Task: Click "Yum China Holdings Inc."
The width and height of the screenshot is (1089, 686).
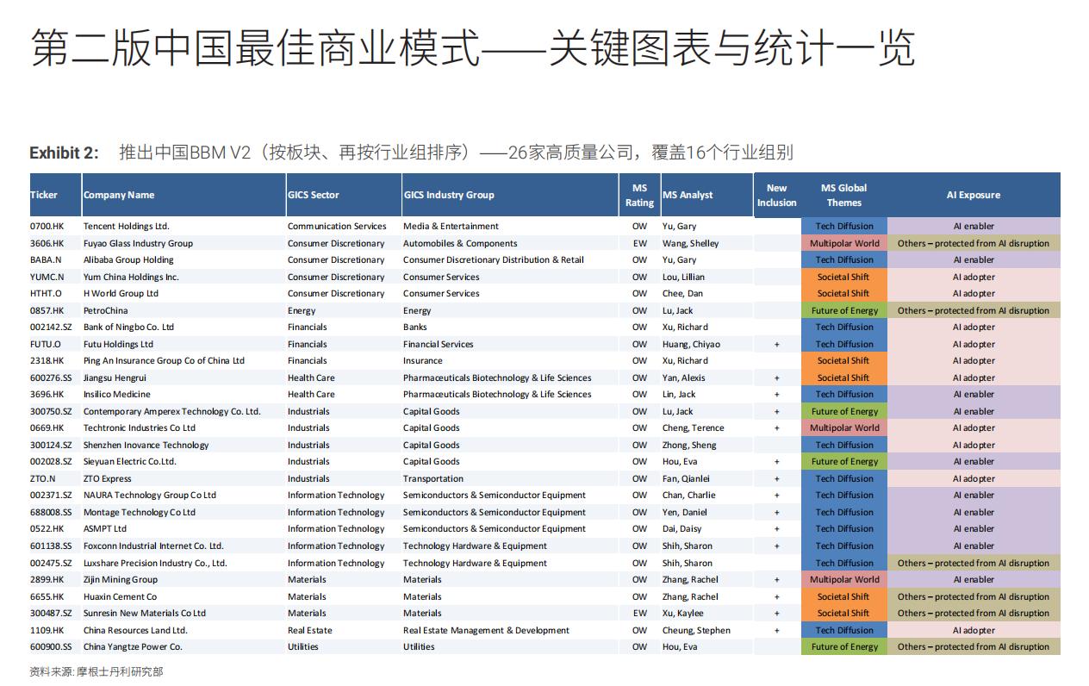Action: point(131,277)
